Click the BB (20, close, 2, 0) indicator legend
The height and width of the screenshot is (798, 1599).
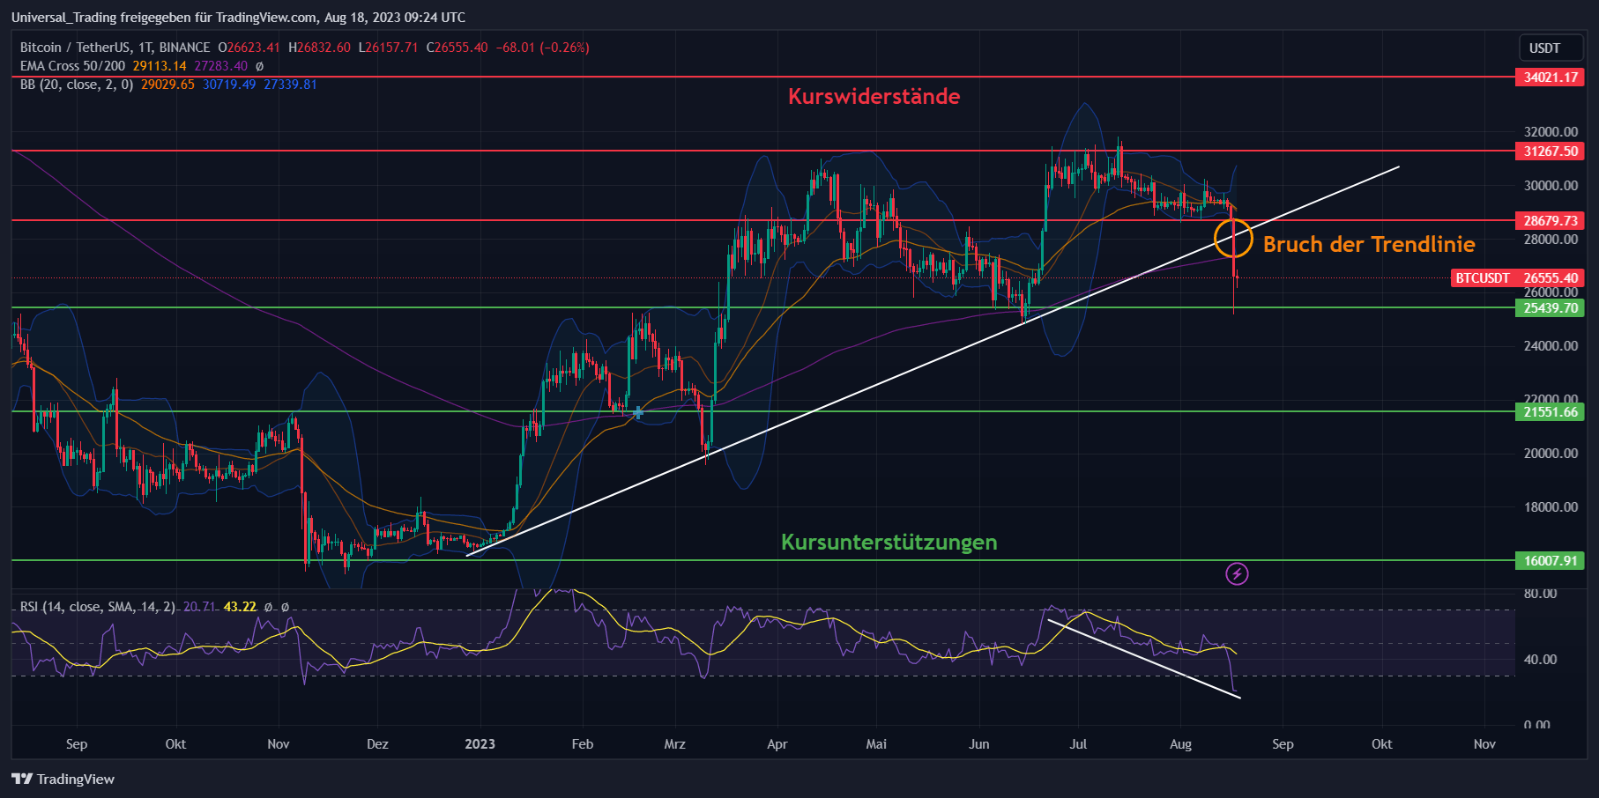(x=77, y=85)
